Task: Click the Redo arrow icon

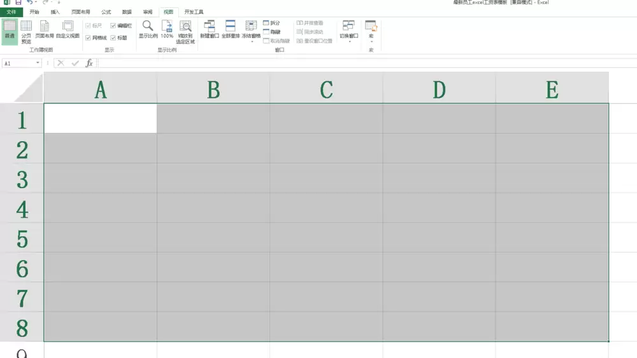Action: point(45,2)
